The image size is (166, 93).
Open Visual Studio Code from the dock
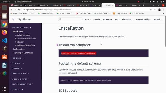4,41
